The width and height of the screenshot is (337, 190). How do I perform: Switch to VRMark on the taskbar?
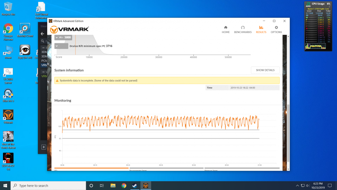(146, 186)
